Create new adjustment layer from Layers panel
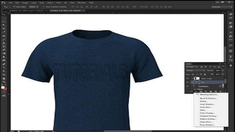 pos(206,92)
